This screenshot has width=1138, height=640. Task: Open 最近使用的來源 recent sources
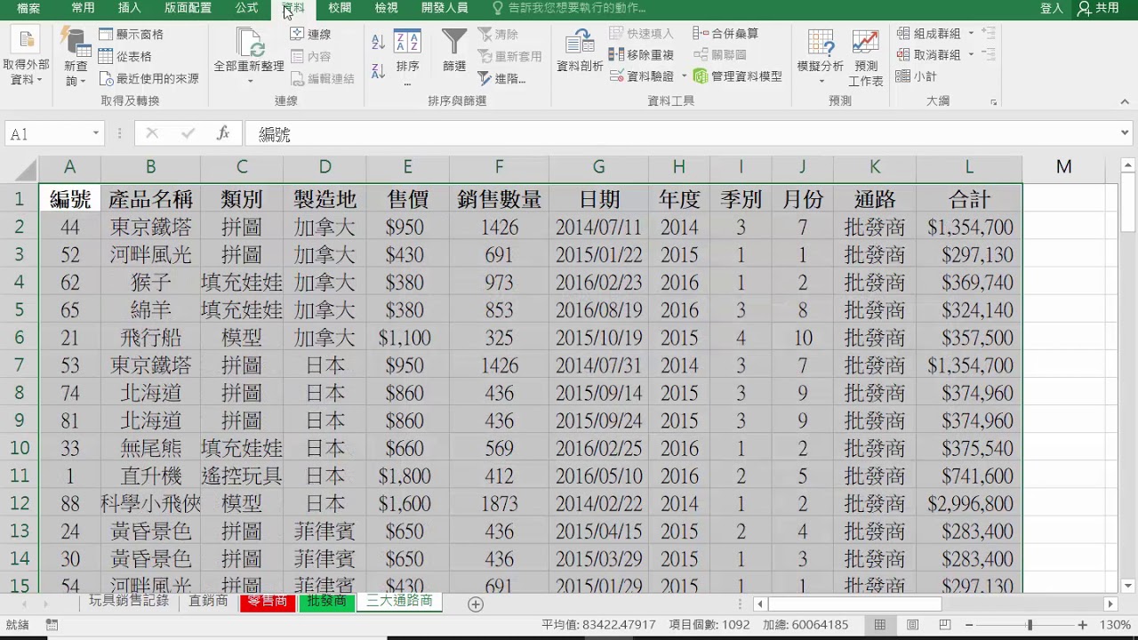pyautogui.click(x=148, y=78)
